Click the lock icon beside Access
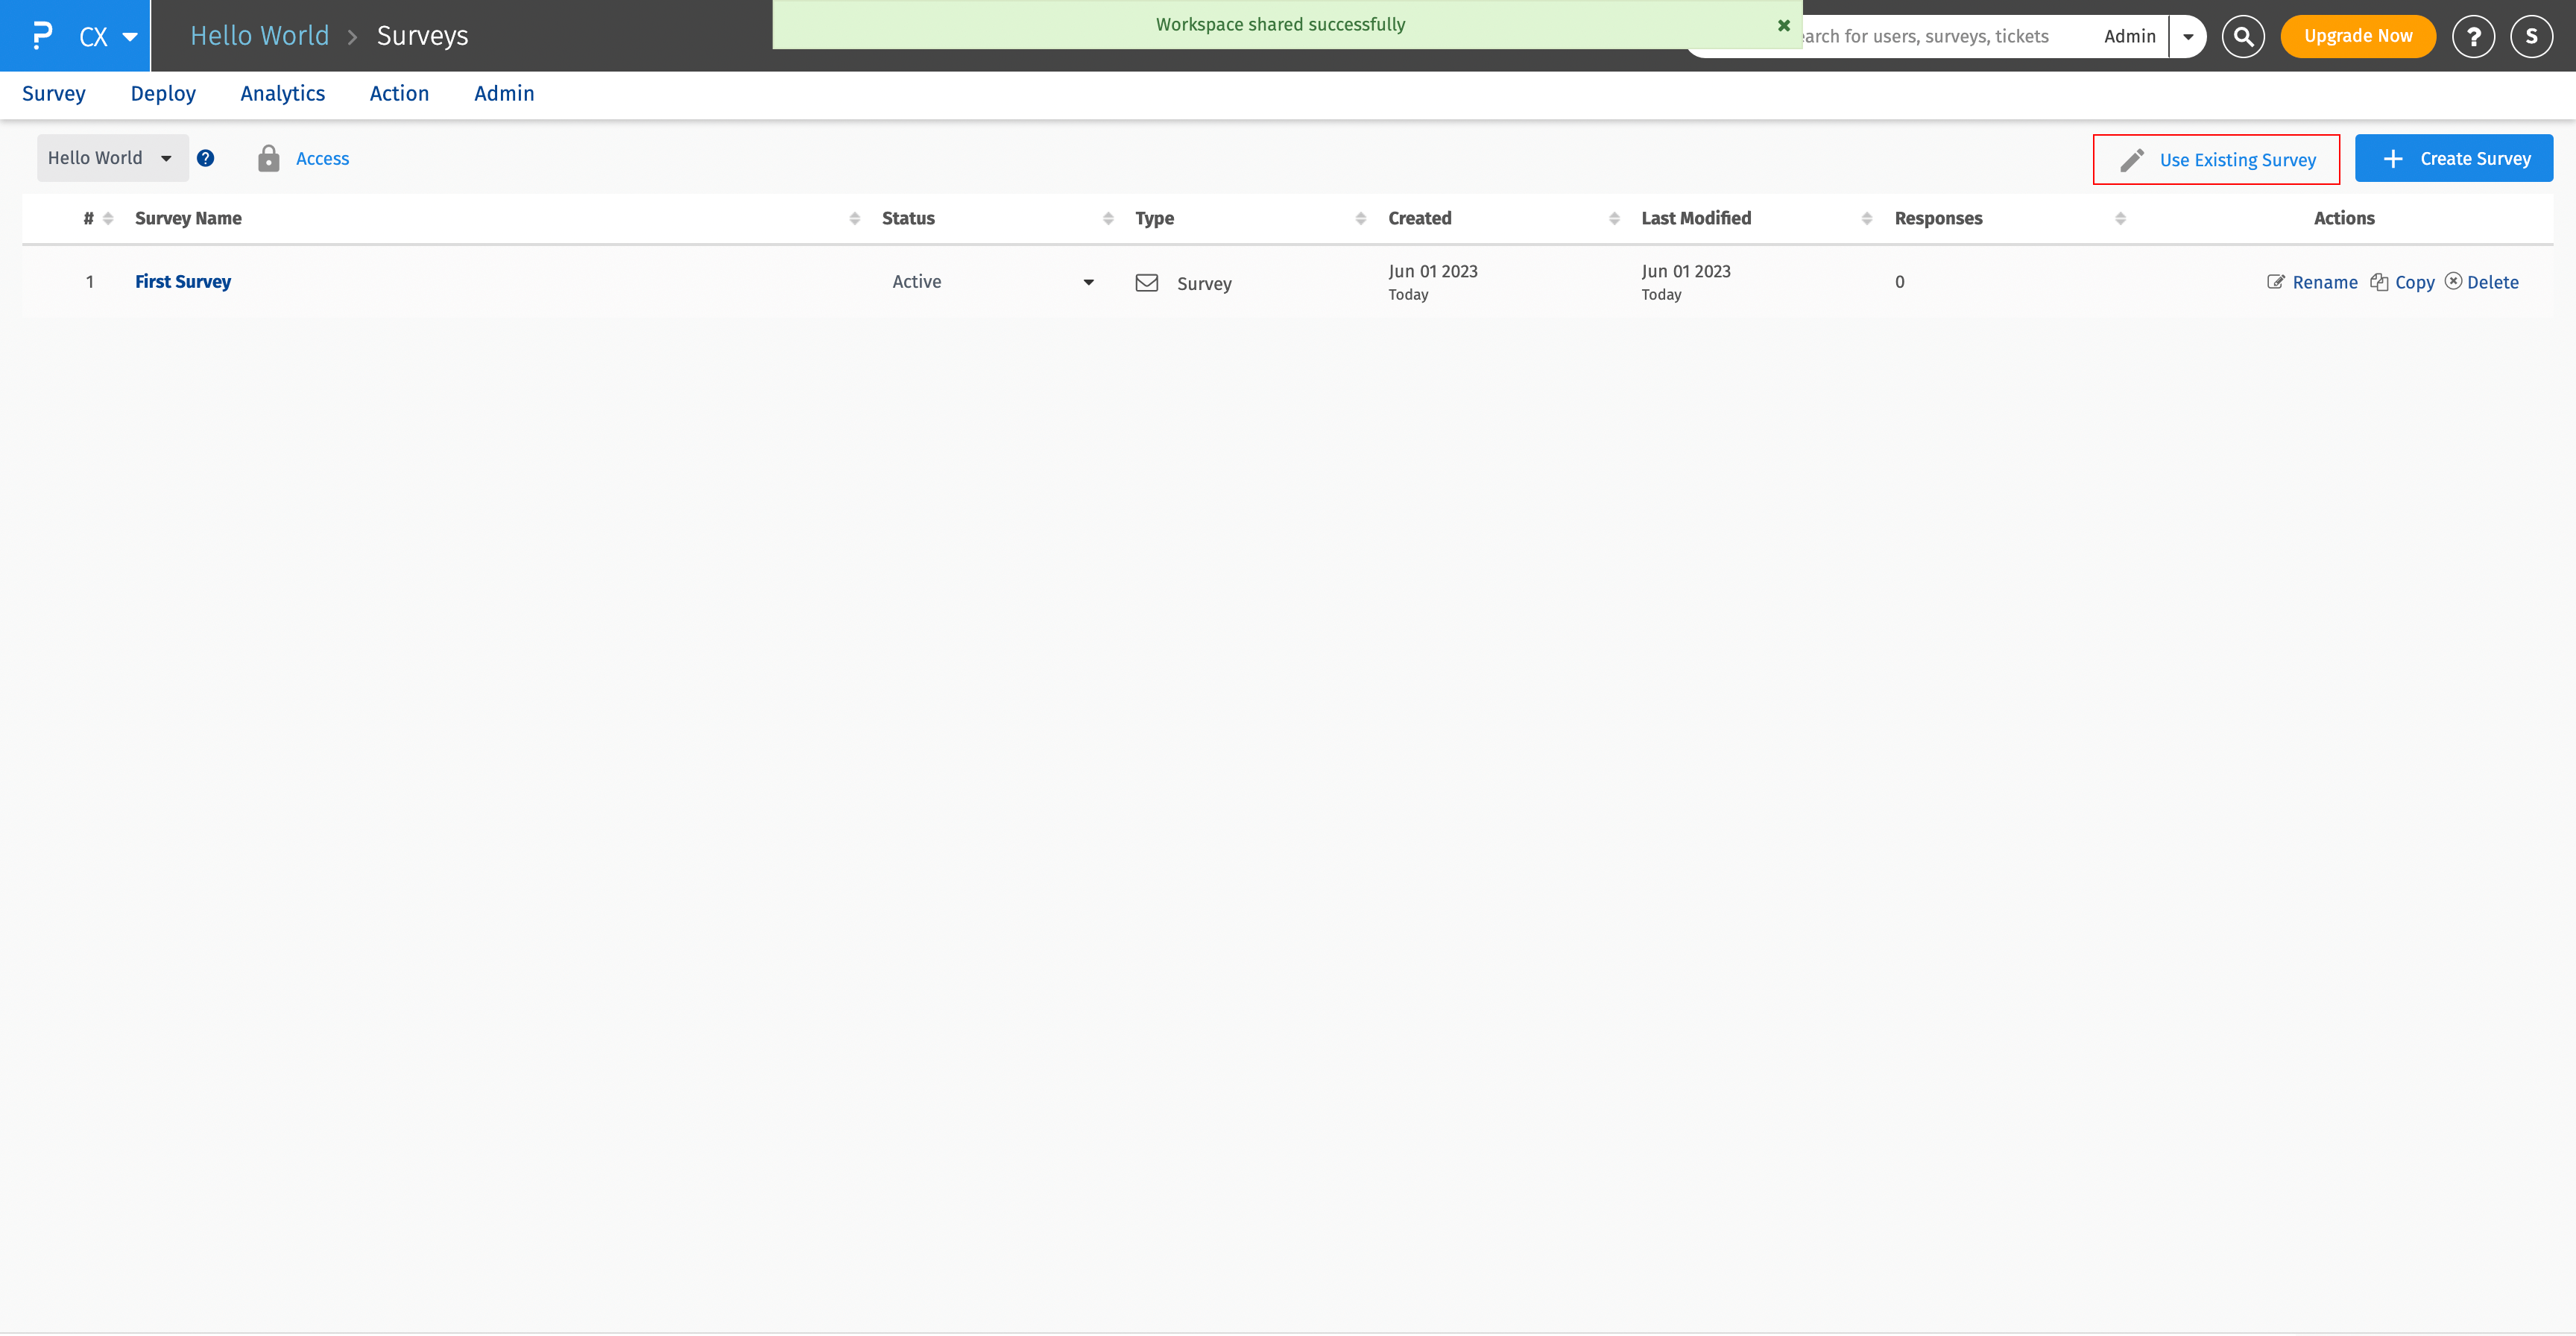 click(x=268, y=158)
